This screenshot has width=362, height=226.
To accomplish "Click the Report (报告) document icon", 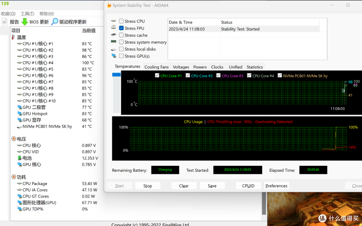I will pos(5,22).
